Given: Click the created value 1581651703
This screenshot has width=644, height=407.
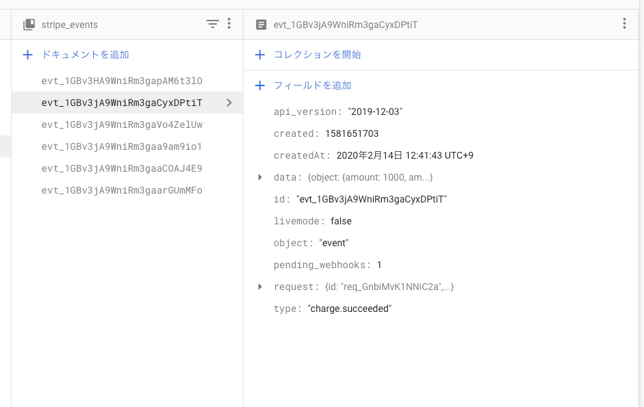Looking at the screenshot, I should pyautogui.click(x=352, y=133).
